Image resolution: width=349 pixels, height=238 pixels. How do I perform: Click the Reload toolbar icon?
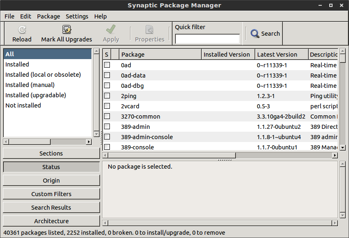22,30
